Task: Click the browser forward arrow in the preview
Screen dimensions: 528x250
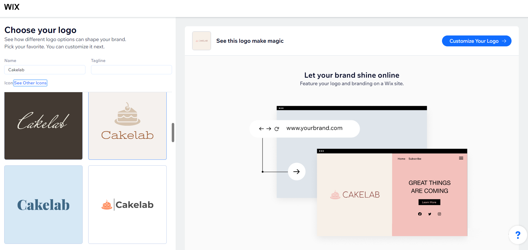Action: 269,129
